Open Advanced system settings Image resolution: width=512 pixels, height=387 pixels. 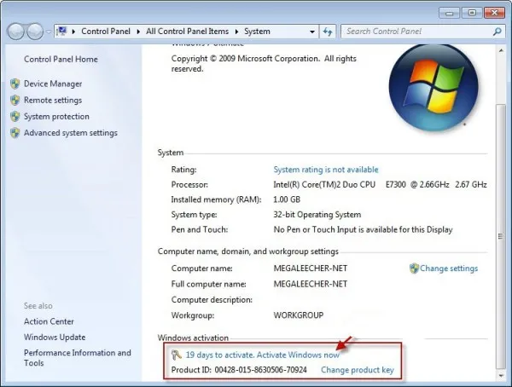click(71, 133)
